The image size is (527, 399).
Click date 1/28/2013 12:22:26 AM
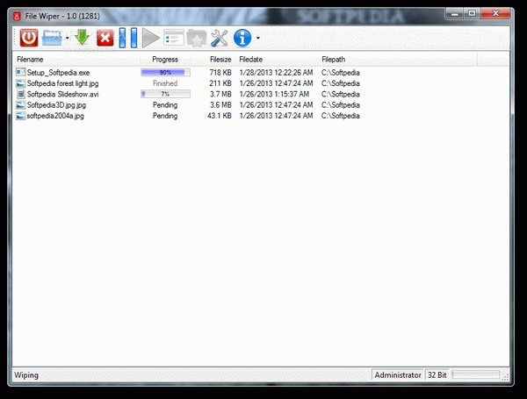pyautogui.click(x=276, y=73)
